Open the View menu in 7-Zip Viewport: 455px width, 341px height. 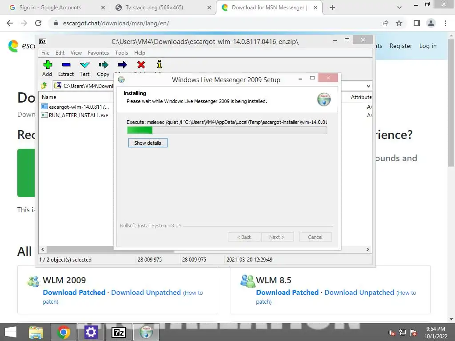[76, 53]
